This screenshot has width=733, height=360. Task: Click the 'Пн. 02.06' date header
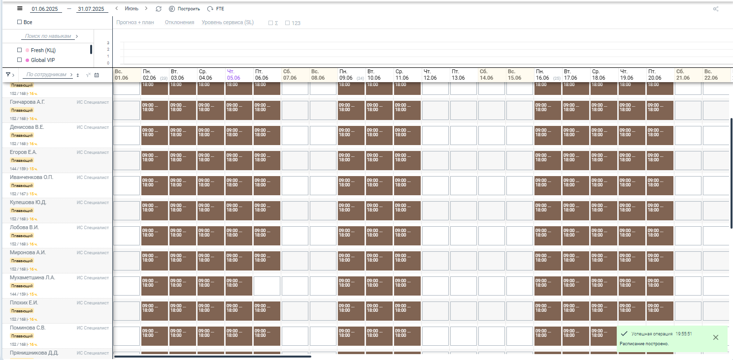[x=155, y=75]
